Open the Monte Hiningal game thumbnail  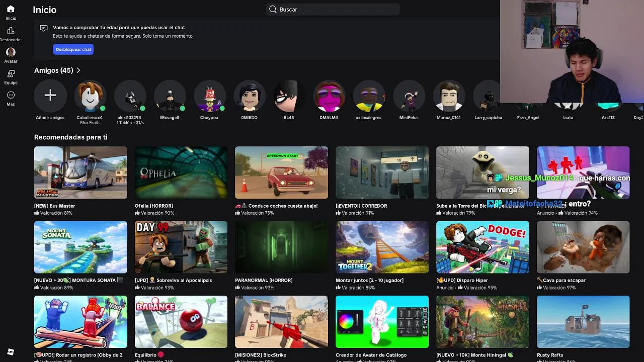click(482, 322)
